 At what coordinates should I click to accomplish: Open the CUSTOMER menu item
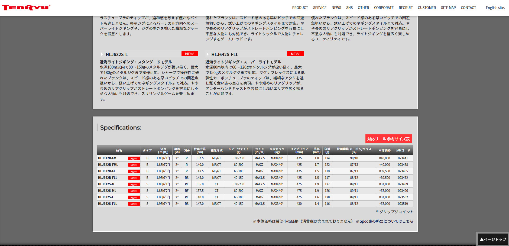pos(427,8)
